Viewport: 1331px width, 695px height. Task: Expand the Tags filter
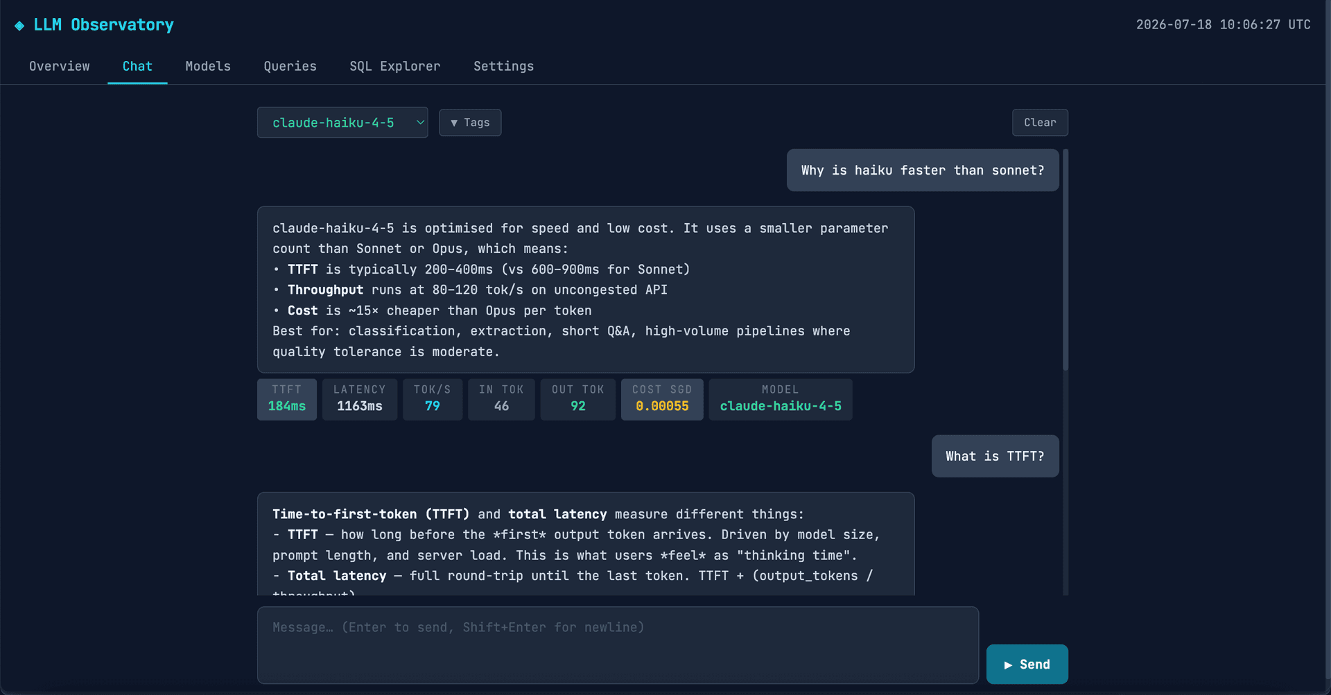[x=470, y=123]
